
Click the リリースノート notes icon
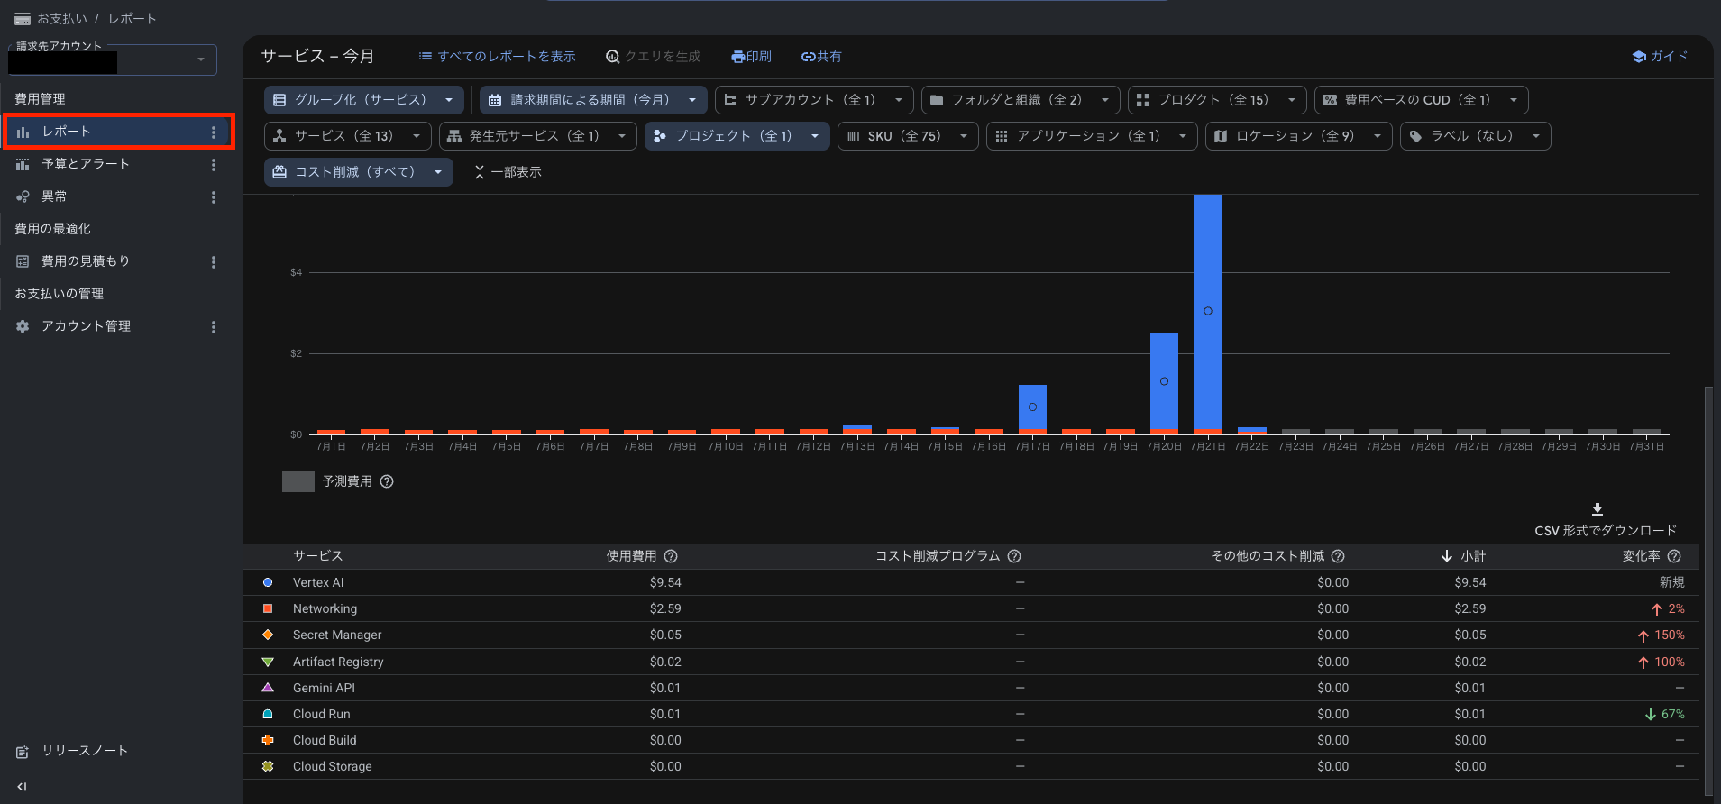tap(23, 752)
